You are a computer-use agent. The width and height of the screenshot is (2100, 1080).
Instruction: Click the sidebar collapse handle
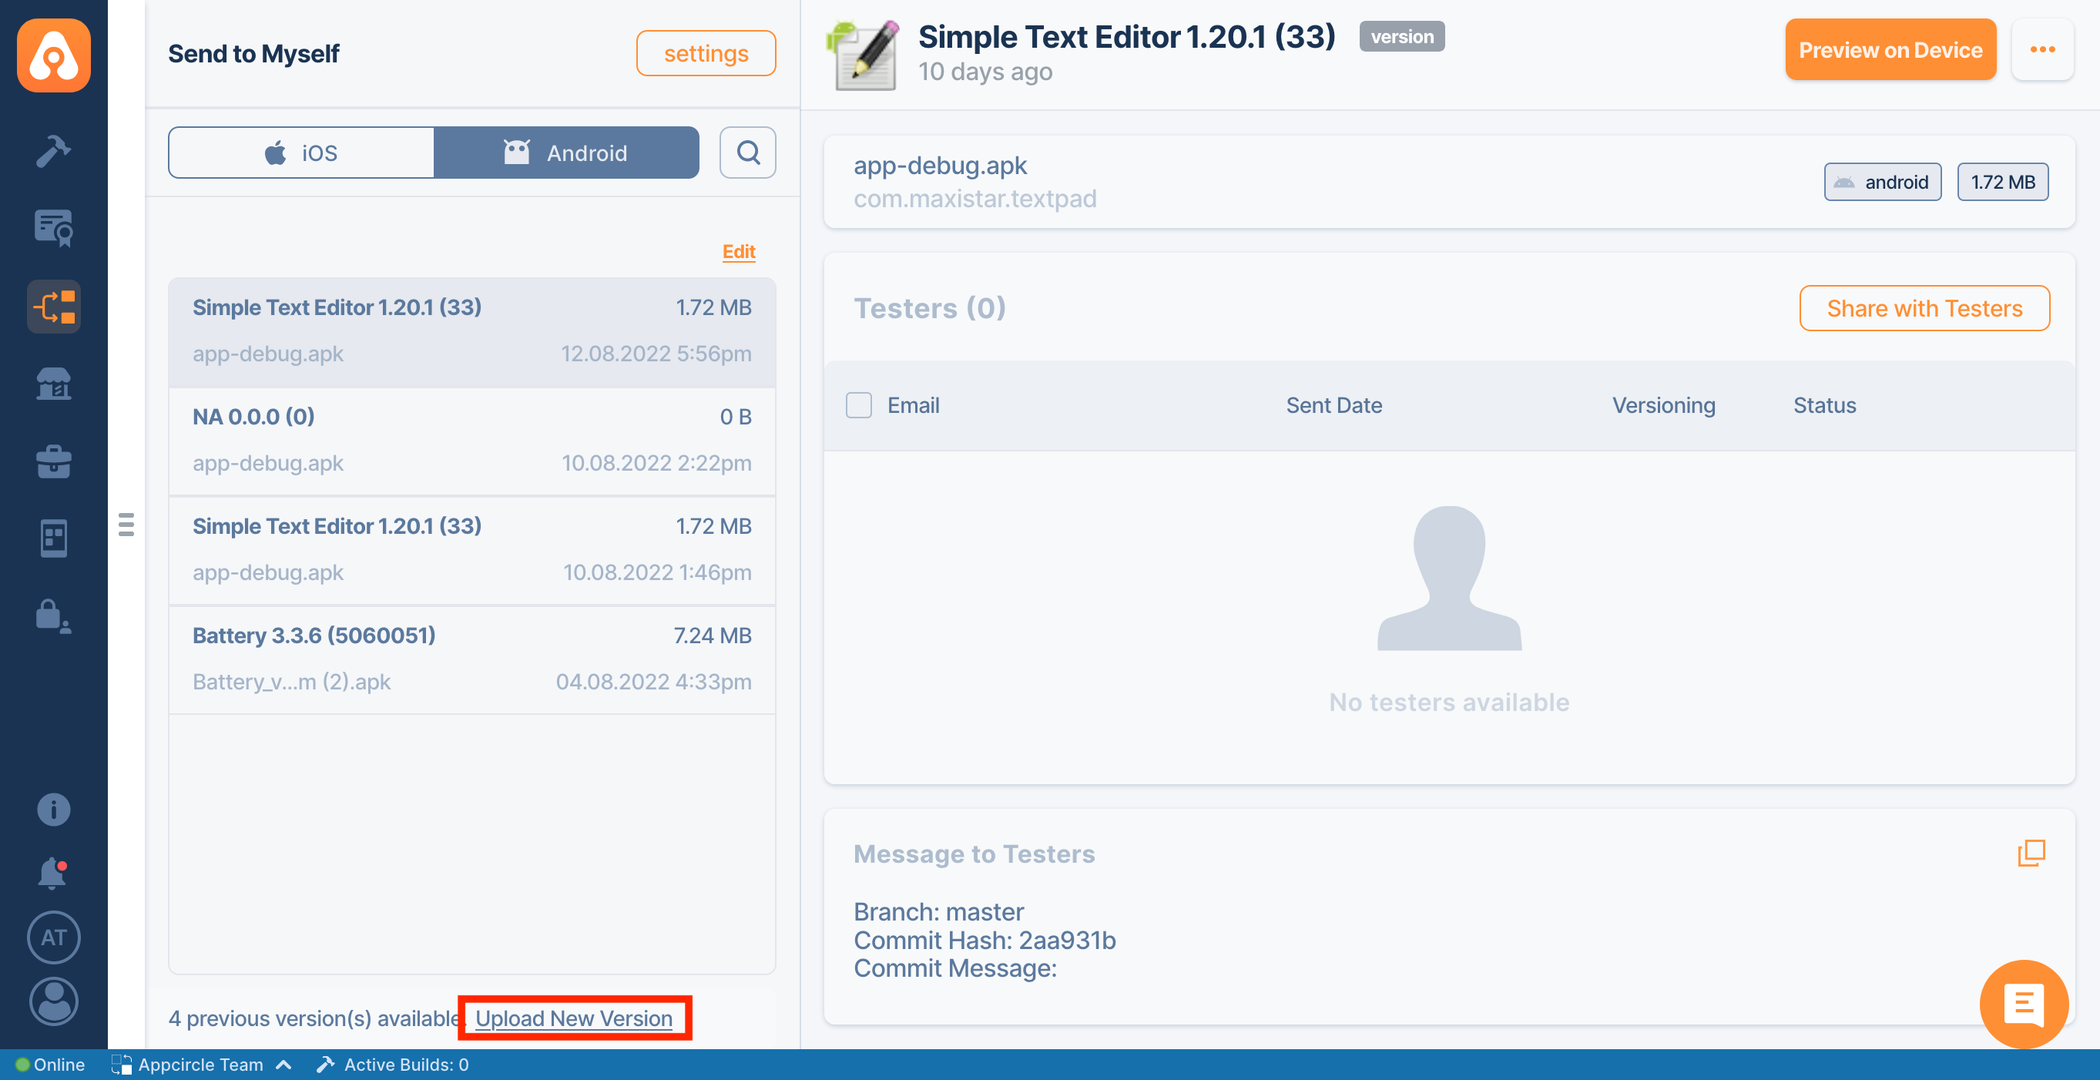126,524
